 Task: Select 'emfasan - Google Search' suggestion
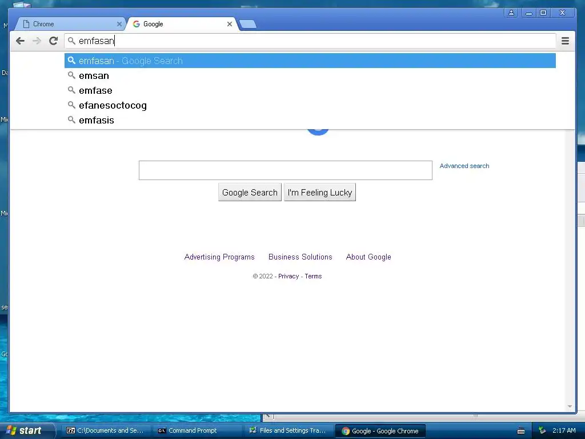pyautogui.click(x=310, y=61)
